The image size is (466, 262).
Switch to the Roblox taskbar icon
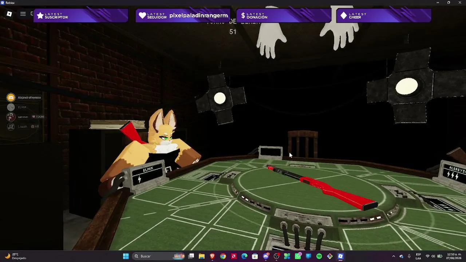(x=340, y=256)
